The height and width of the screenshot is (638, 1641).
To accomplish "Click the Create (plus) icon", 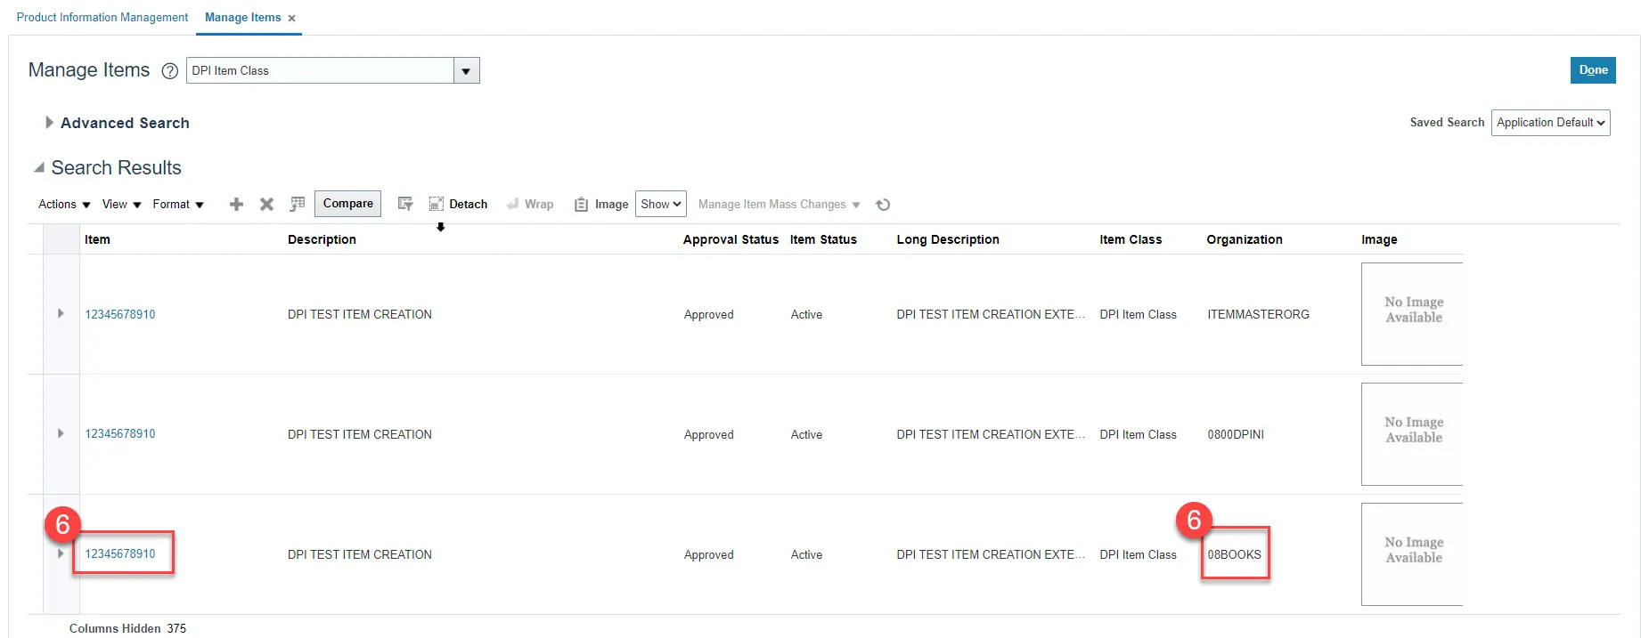I will coord(236,205).
